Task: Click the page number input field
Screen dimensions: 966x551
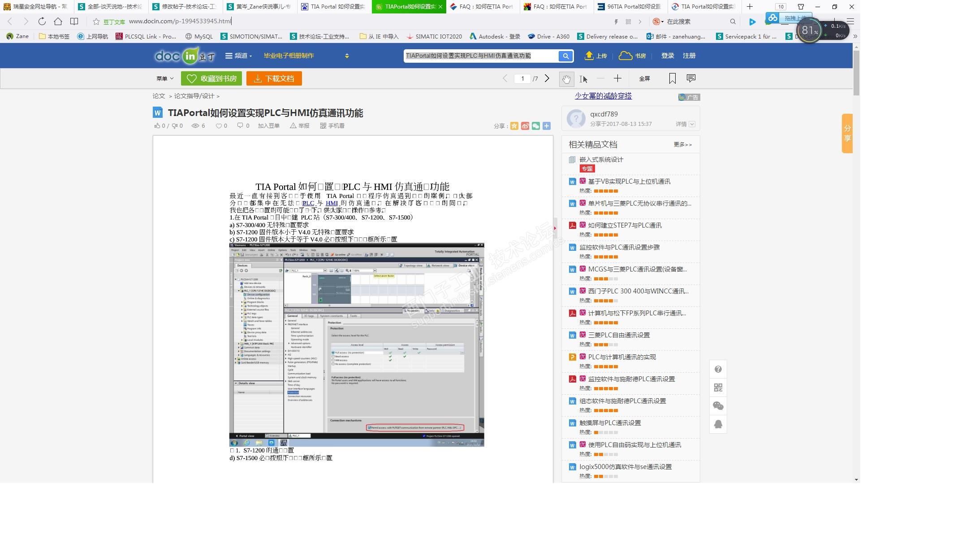Action: (522, 78)
